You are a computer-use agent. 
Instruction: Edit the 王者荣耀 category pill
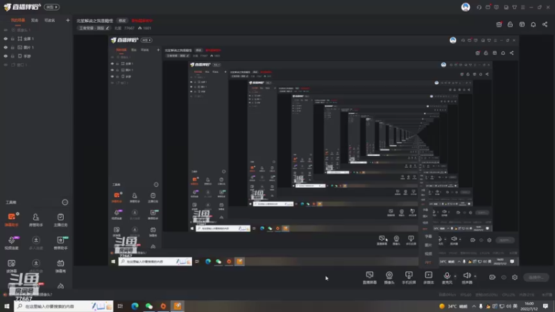coord(94,28)
